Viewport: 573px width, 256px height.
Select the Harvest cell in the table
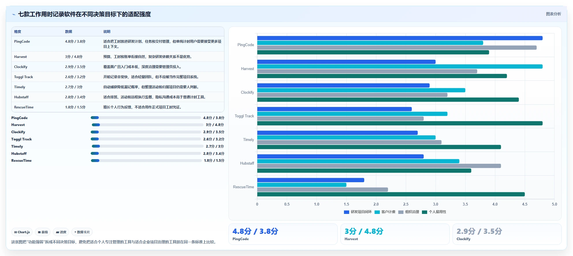(x=20, y=57)
